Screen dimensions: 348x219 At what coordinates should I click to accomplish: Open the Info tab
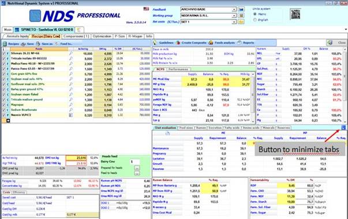(x=149, y=36)
